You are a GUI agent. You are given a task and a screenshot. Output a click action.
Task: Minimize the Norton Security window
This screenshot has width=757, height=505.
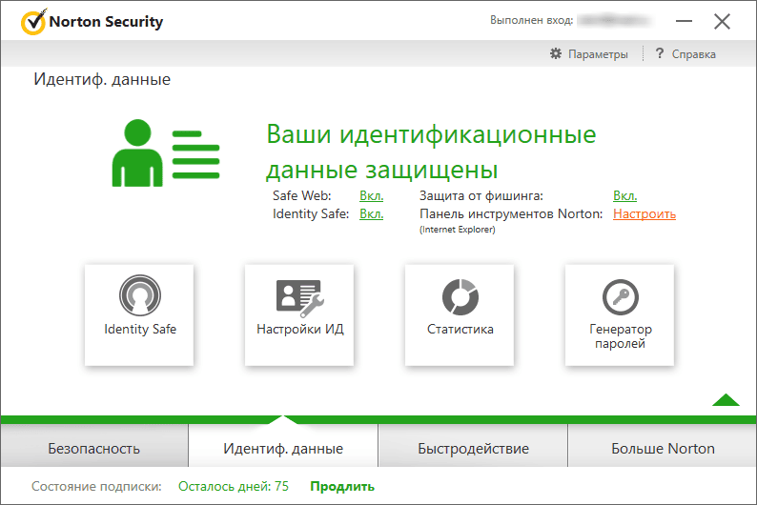pyautogui.click(x=685, y=21)
